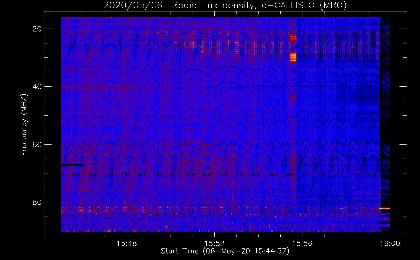Click the 60 MHz frequency tick label

tap(37, 144)
